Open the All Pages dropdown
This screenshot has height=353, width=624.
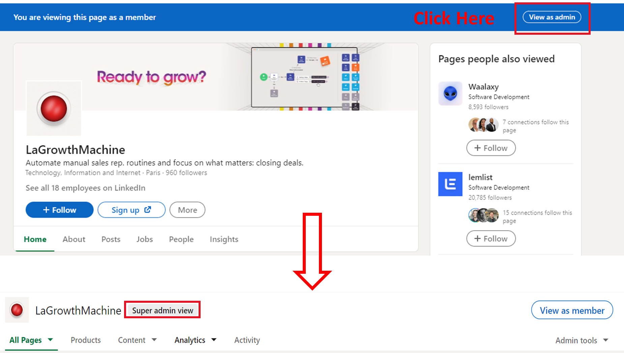coord(30,340)
